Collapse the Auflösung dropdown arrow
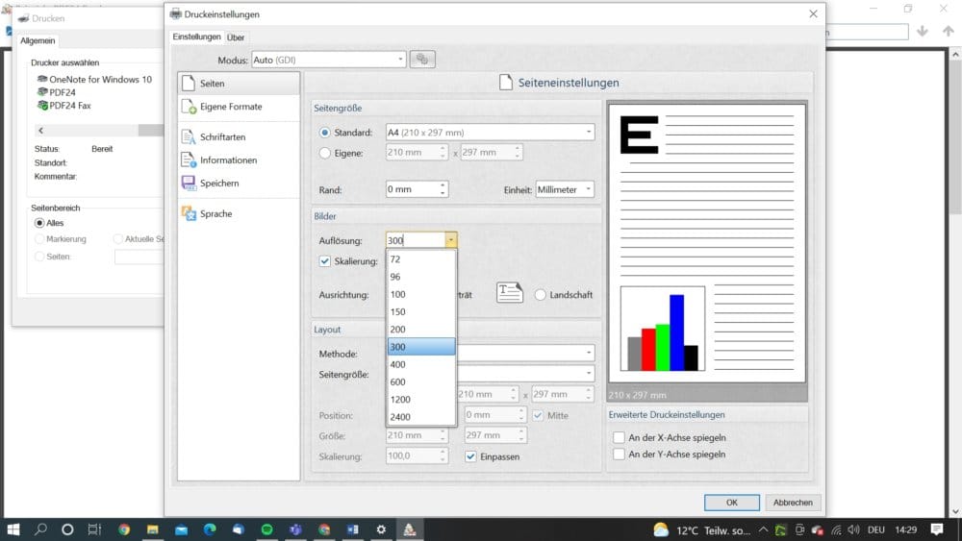Viewport: 962px width, 541px height. click(x=451, y=240)
